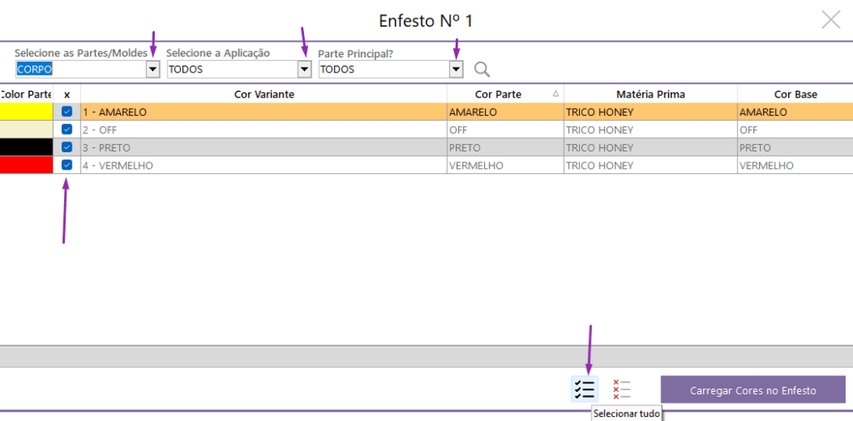853x421 pixels.
Task: Click the Selecionar tudo checklist icon
Action: (584, 389)
